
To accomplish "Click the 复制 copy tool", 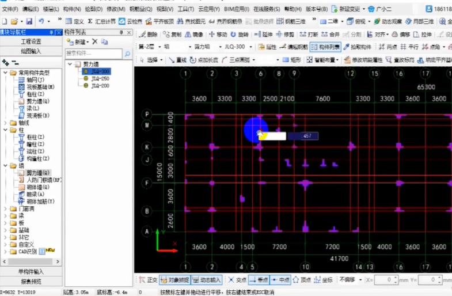I will (x=172, y=35).
